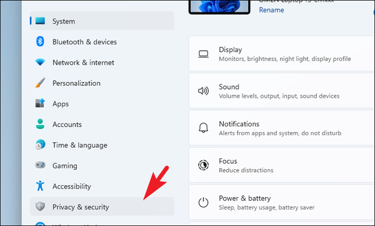Open Accounts settings
Viewport: 375px width, 226px height.
102,124
